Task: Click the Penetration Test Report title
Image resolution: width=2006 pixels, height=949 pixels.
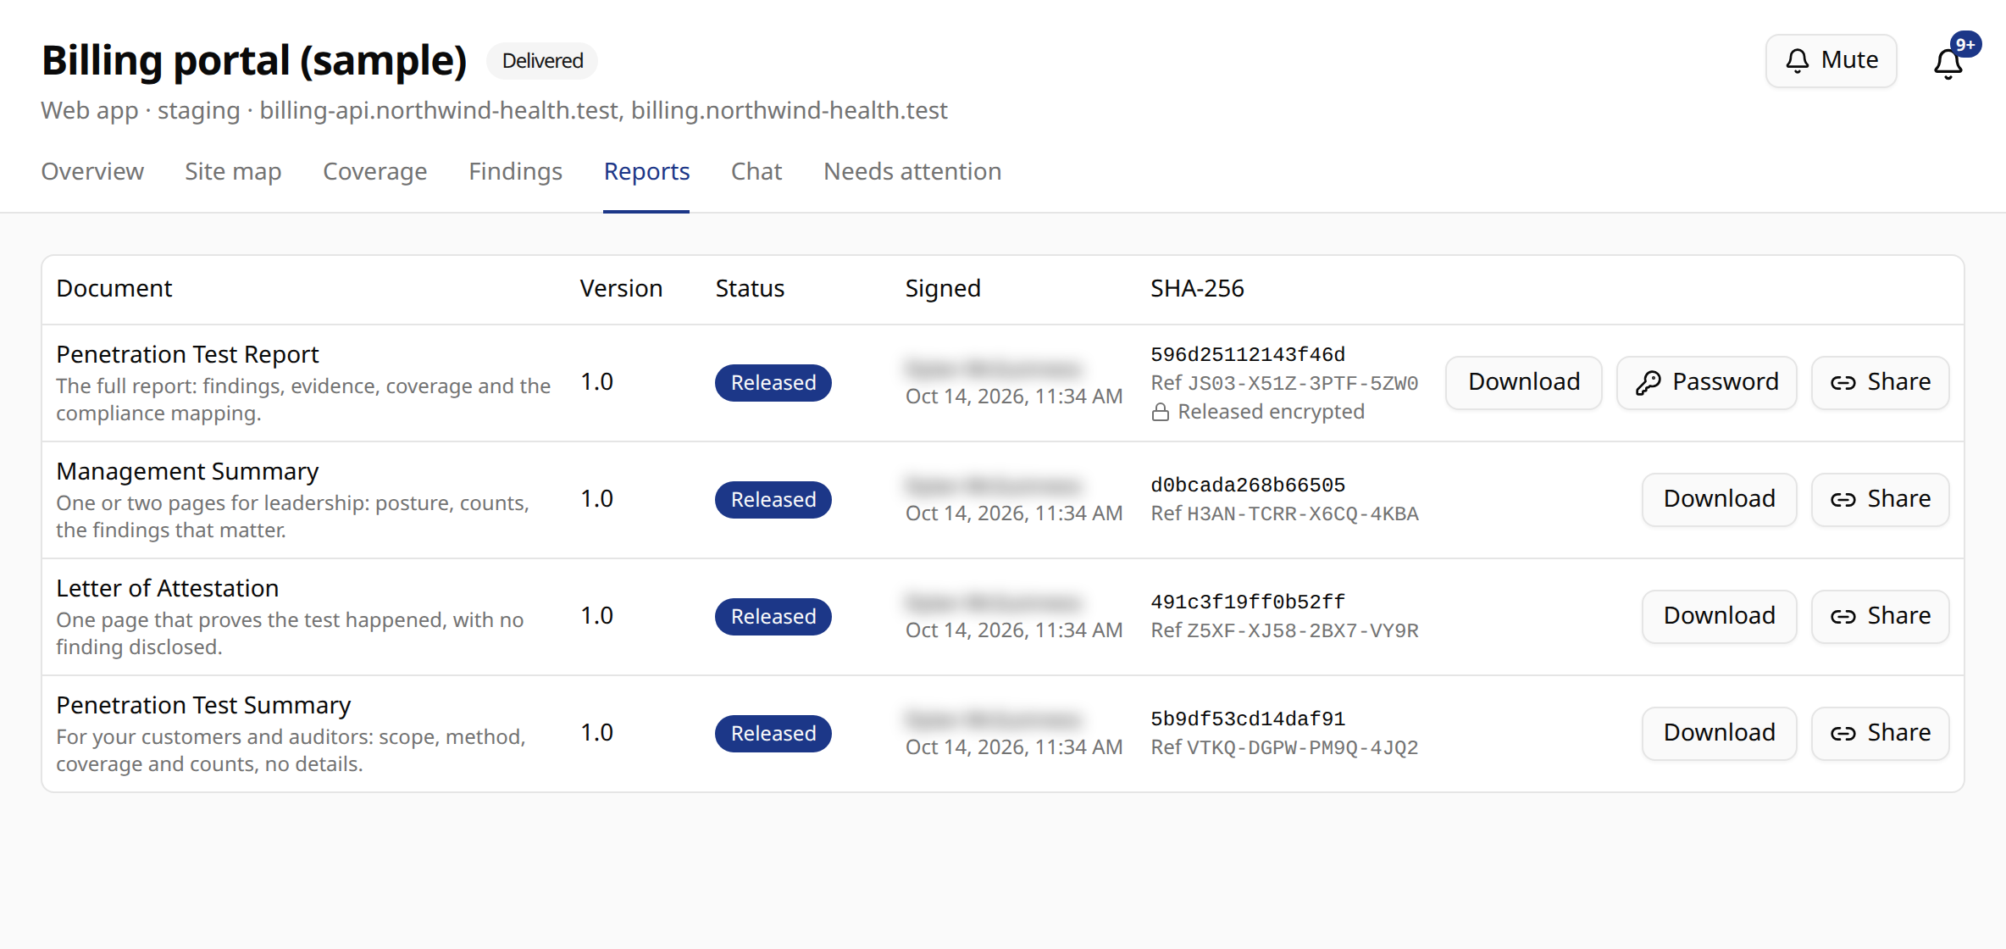Action: click(187, 354)
